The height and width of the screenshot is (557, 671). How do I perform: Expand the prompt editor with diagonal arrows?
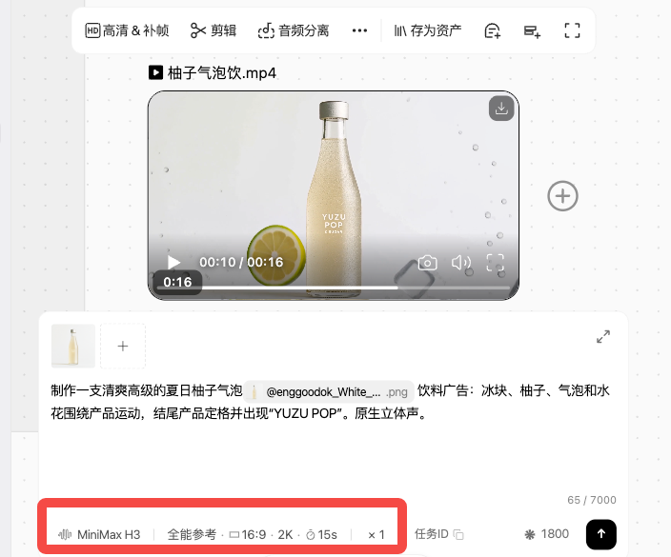(603, 337)
